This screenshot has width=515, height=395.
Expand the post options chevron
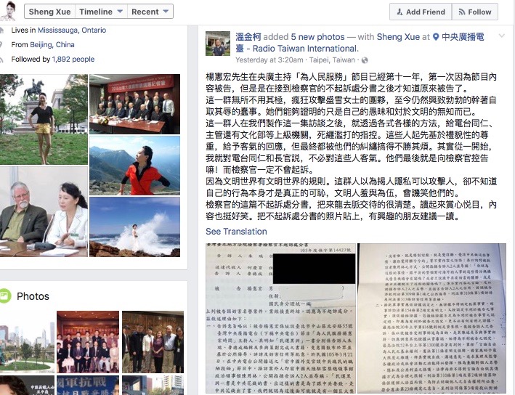point(501,36)
